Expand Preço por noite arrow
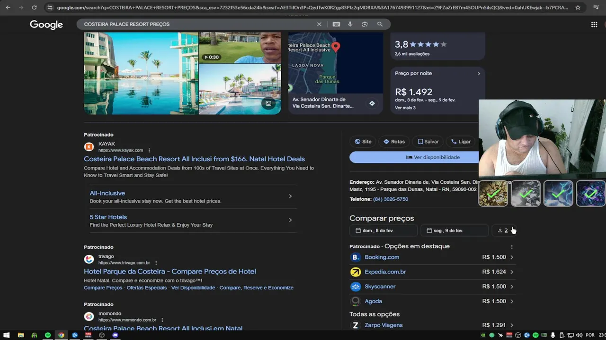This screenshot has width=606, height=340. pos(479,73)
